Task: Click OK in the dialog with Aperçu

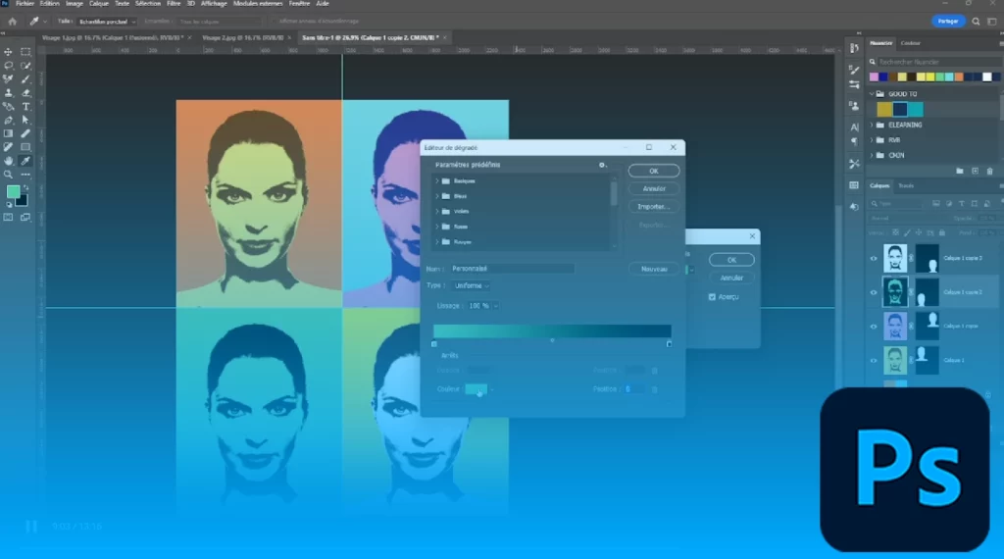Action: [731, 260]
